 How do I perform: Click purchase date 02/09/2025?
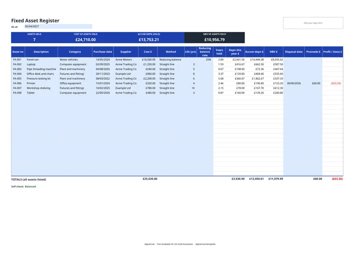[x=103, y=65]
